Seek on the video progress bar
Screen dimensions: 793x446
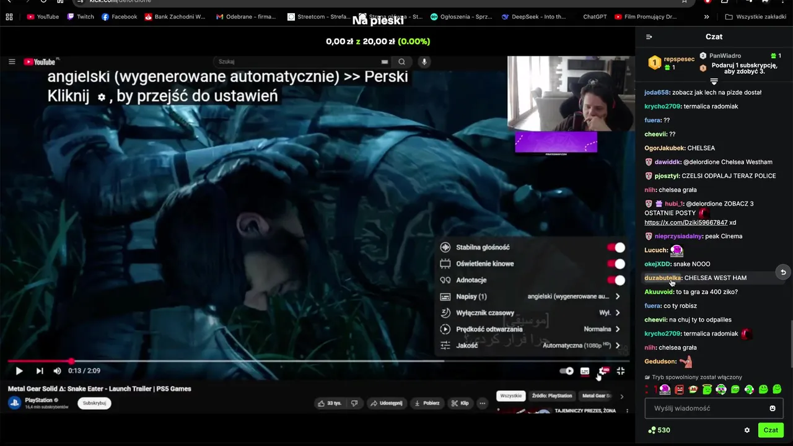[319, 361]
